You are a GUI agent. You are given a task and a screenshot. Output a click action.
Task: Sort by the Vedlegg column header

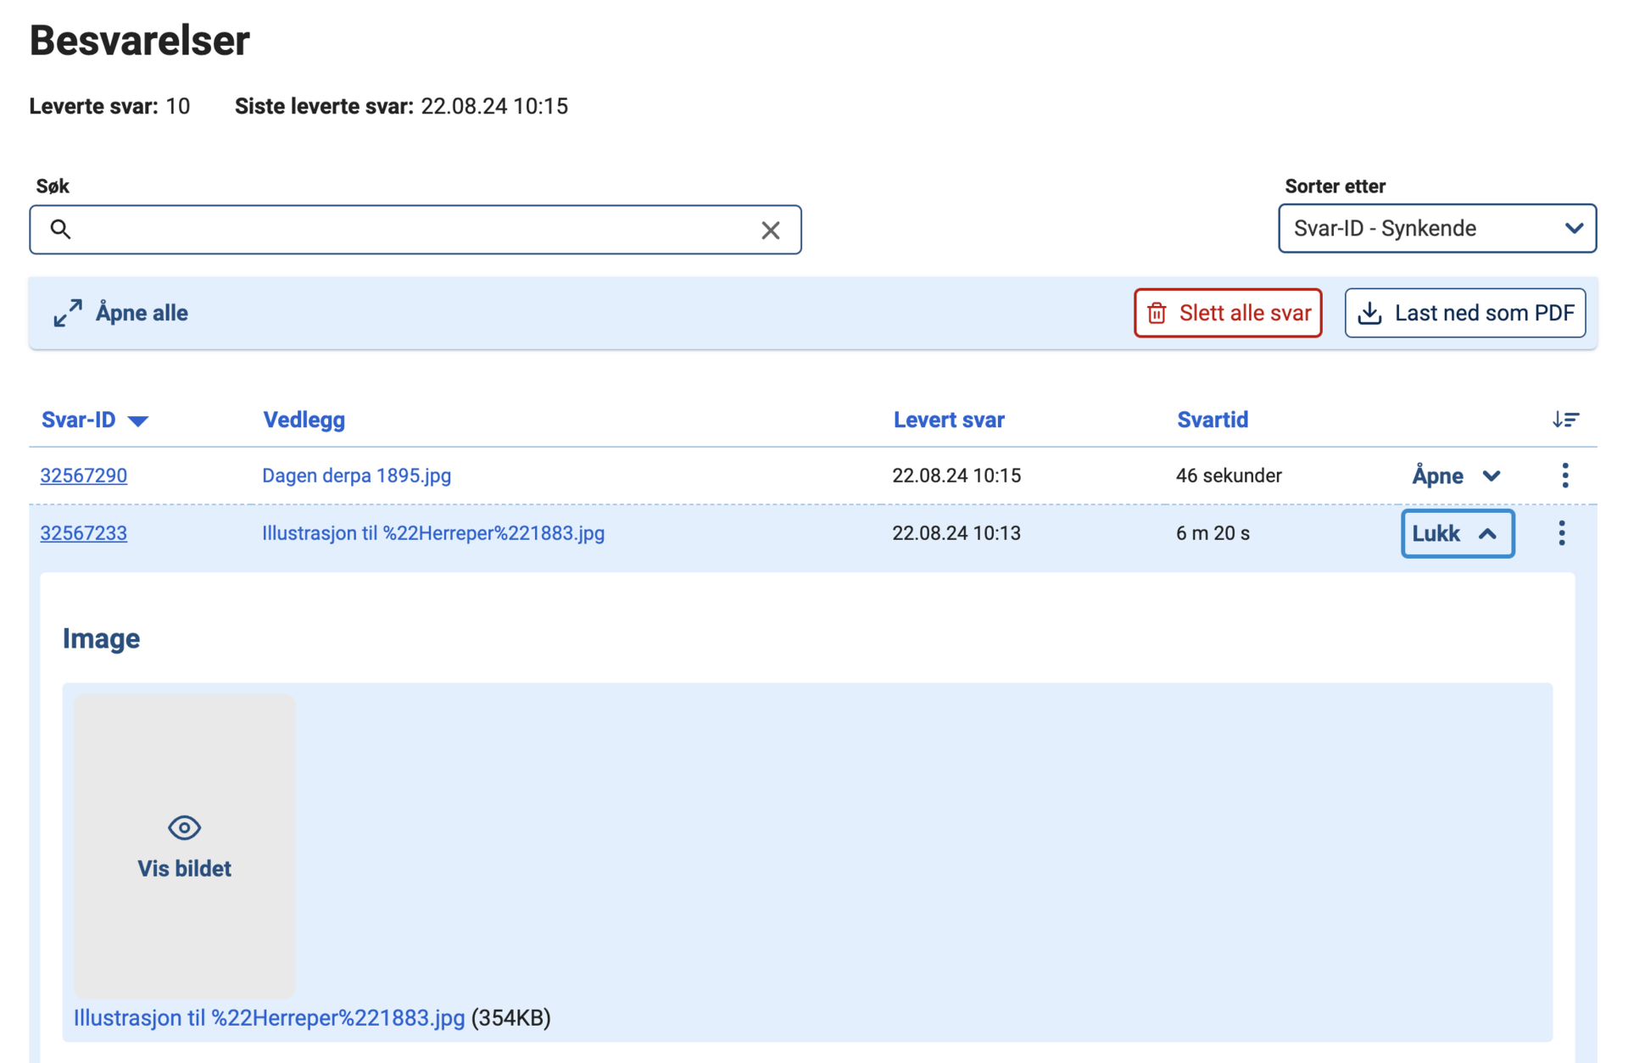coord(304,420)
